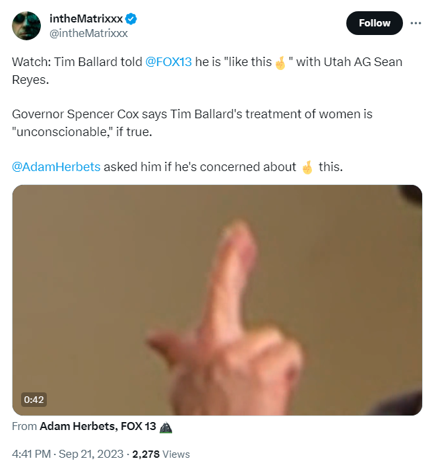
Task: Click the "From" label below the video
Action: coord(24,426)
